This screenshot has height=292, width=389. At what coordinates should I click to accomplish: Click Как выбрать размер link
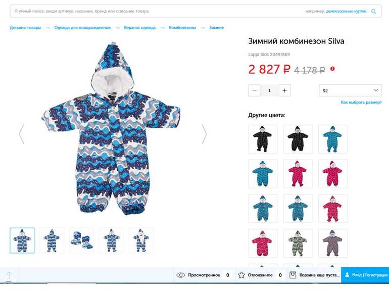361,102
